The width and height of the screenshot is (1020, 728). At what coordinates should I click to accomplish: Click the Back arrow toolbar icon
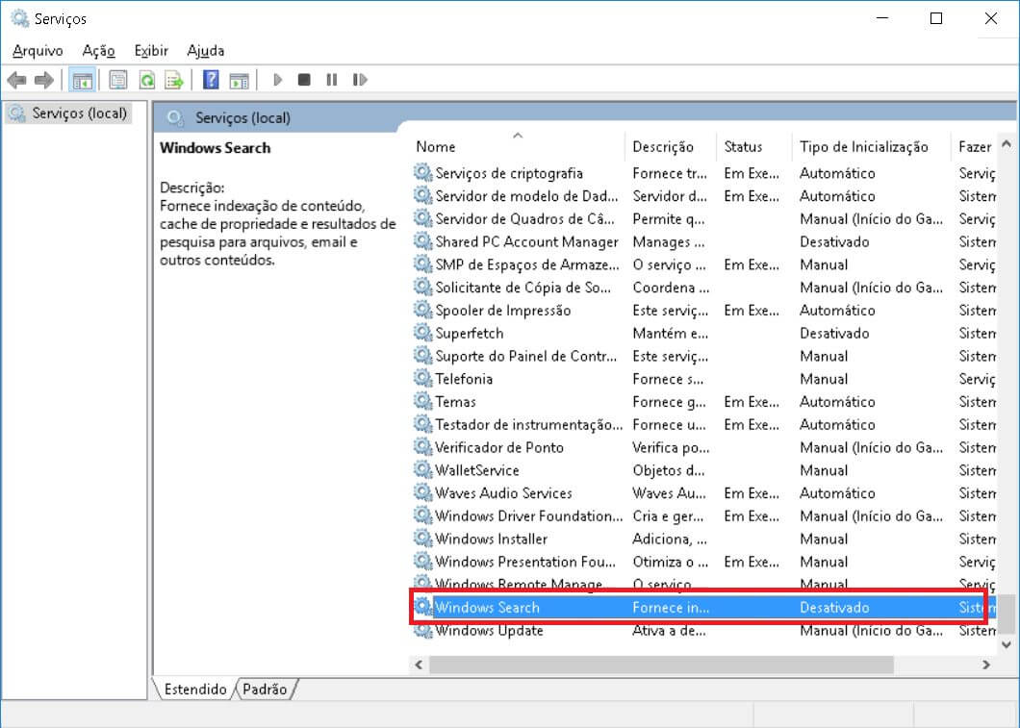coord(17,80)
